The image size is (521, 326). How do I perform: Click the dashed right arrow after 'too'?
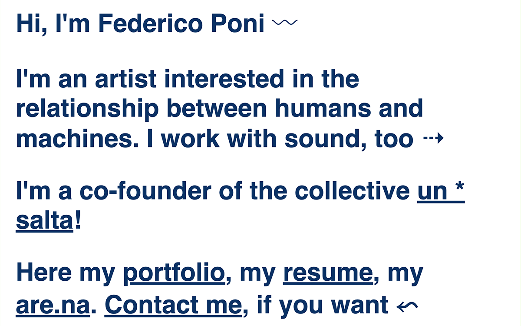(433, 139)
